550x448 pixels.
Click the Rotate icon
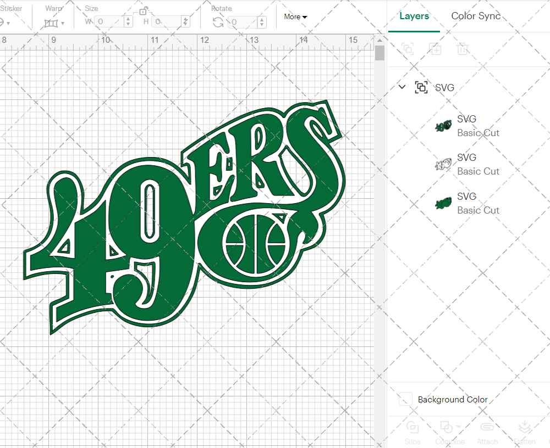click(217, 23)
